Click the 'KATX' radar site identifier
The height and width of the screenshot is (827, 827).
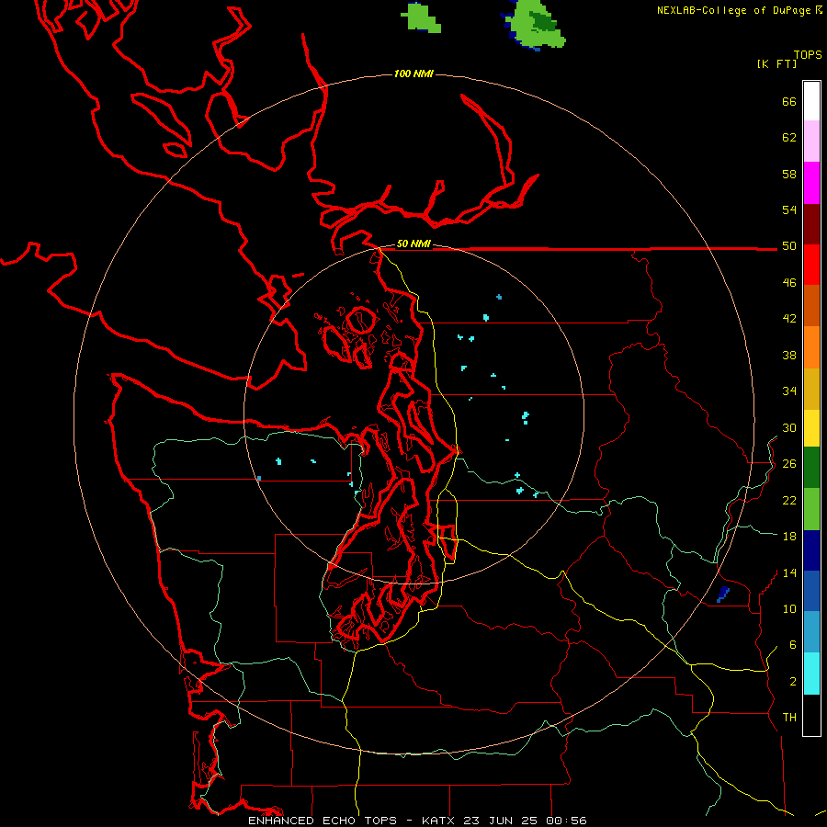coord(437,821)
